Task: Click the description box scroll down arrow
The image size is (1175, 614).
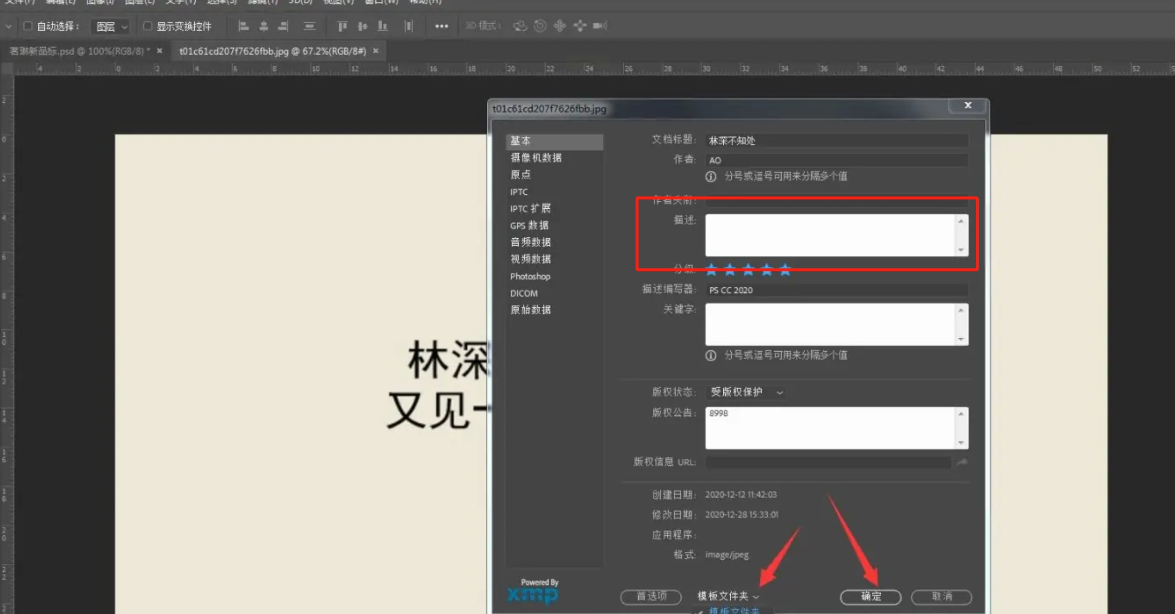Action: click(961, 250)
